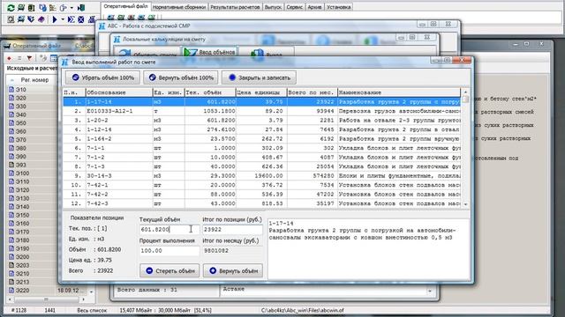
Task: Click the 'Процент выполнения' input field
Action: [169, 250]
